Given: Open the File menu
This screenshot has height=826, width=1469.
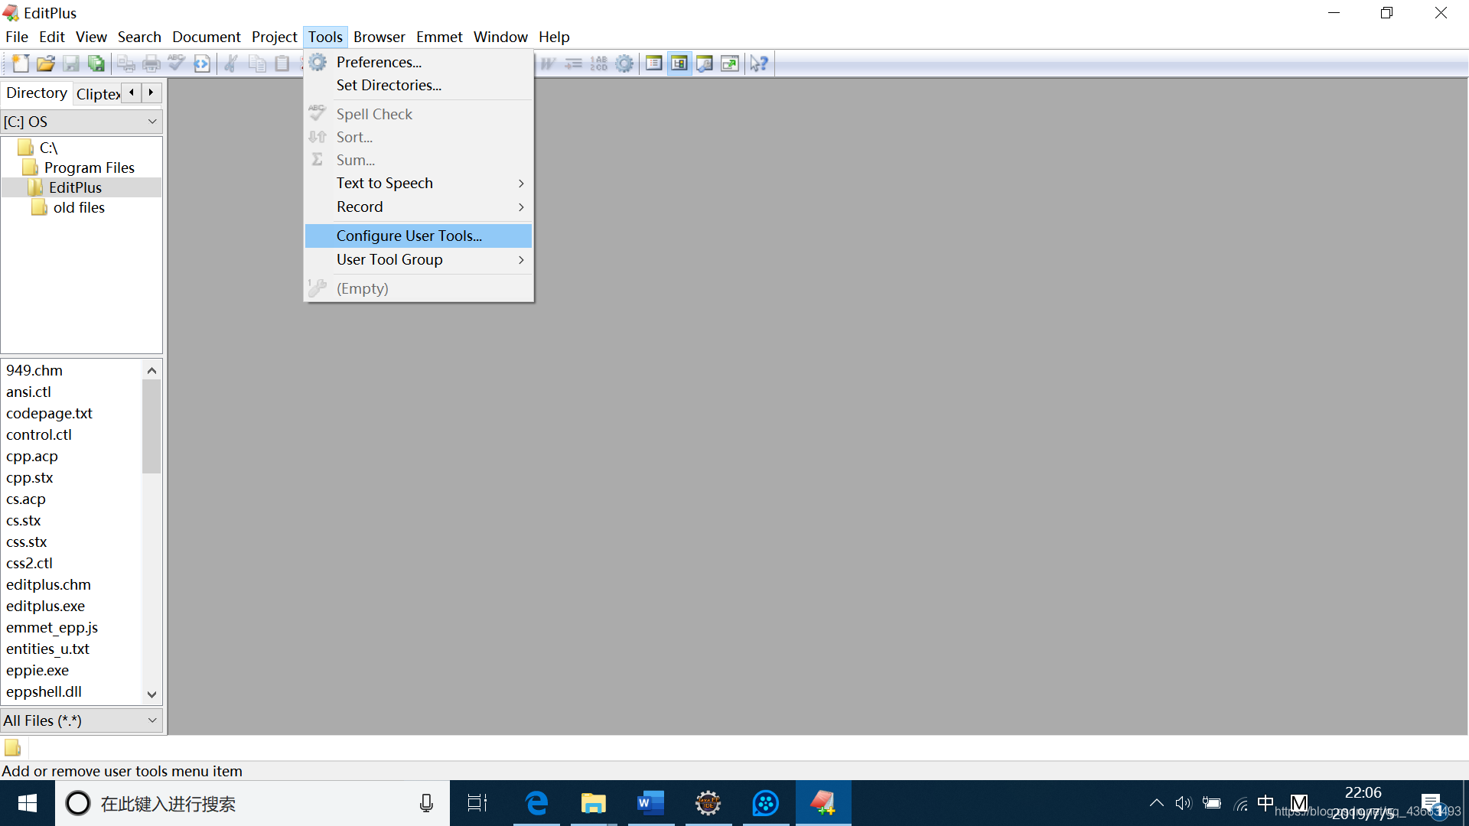Looking at the screenshot, I should [x=17, y=37].
